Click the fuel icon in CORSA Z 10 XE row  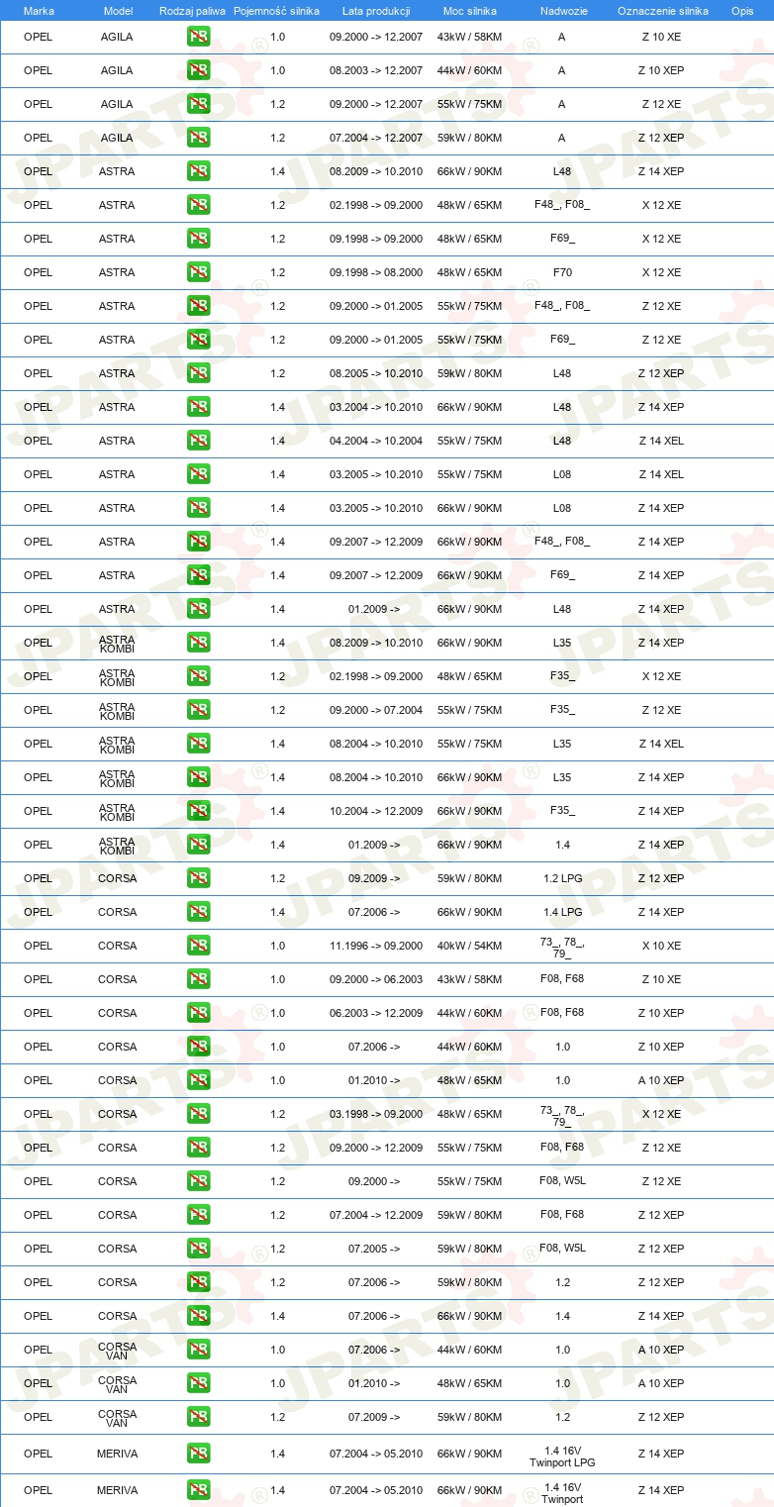pos(198,979)
